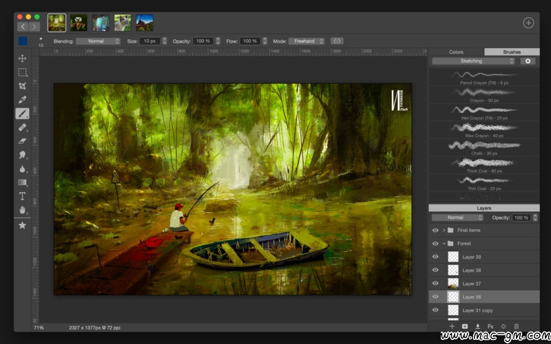The image size is (551, 344).
Task: Open the brush Mode Freehand dropdown
Action: click(306, 41)
